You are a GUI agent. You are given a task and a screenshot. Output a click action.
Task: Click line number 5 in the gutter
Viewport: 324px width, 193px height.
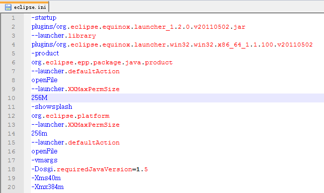coord(13,53)
